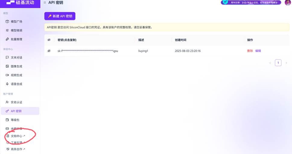Viewport: 292px width, 154px height.
Task: Collapse sidebar with the hamburger icon
Action: point(45,3)
